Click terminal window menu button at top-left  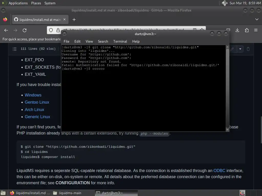point(64,34)
